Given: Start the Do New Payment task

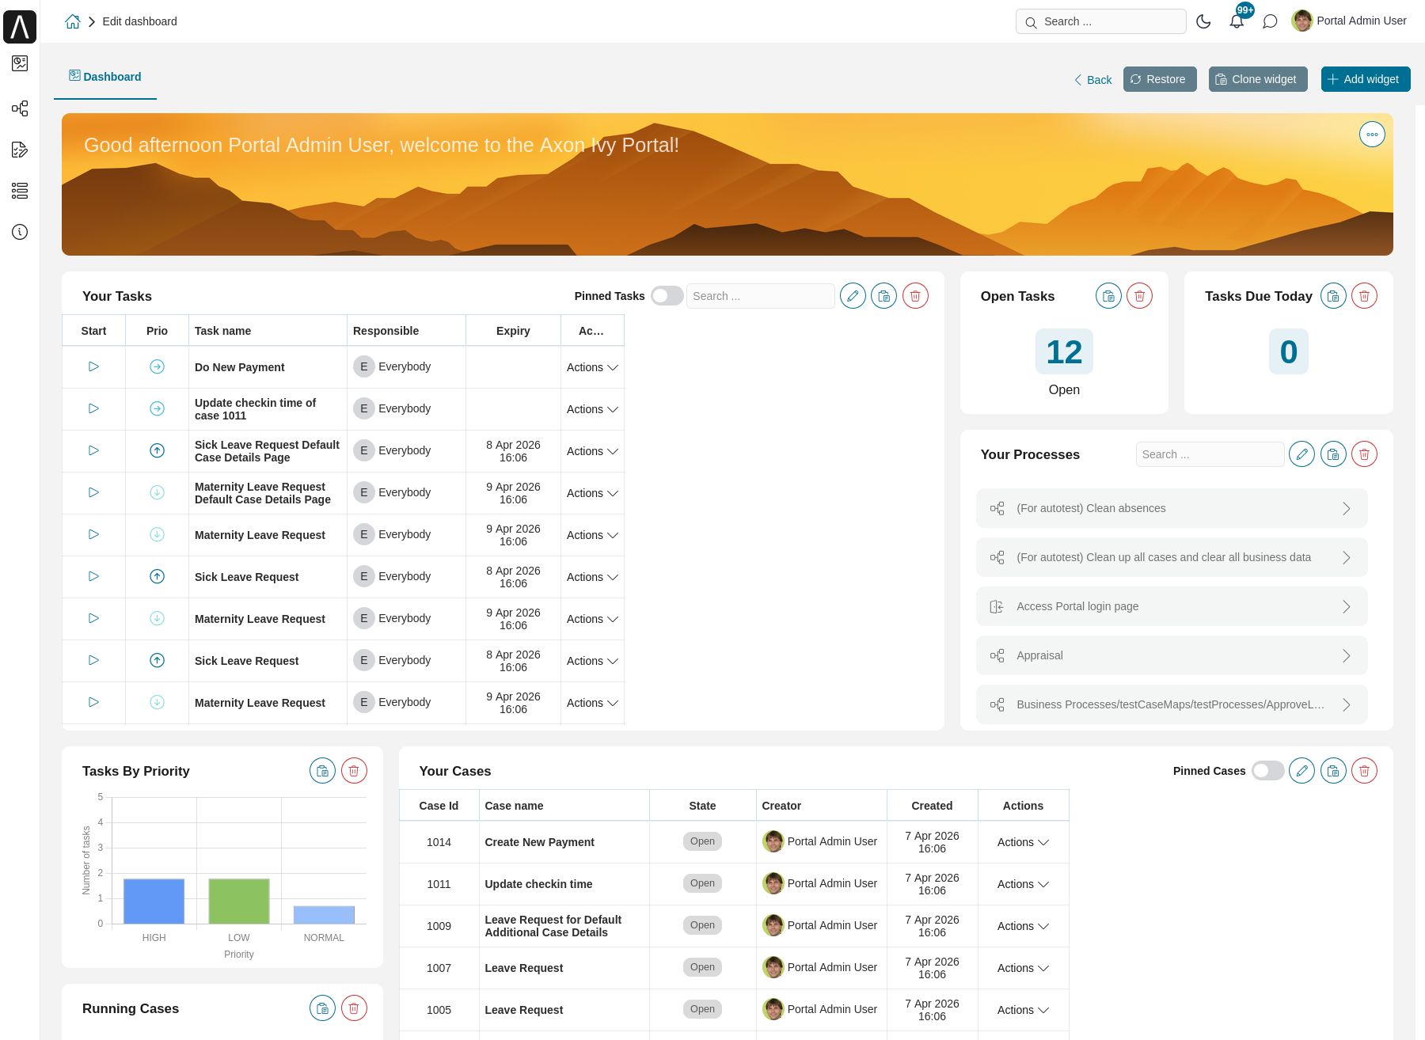Looking at the screenshot, I should point(93,366).
